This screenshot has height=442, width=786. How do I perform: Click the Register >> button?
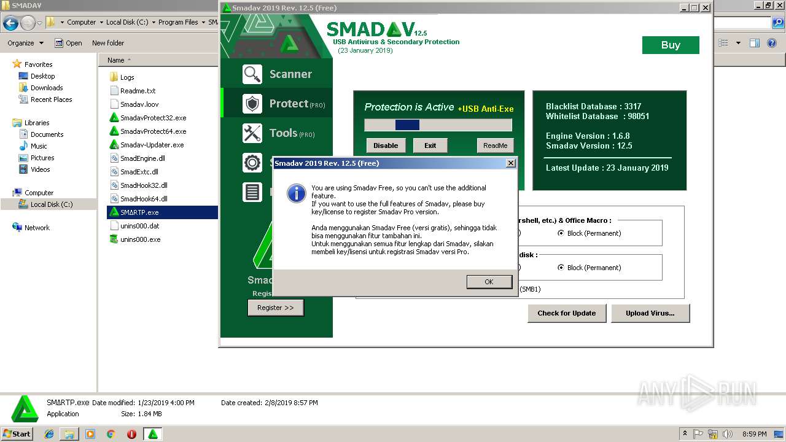(276, 308)
